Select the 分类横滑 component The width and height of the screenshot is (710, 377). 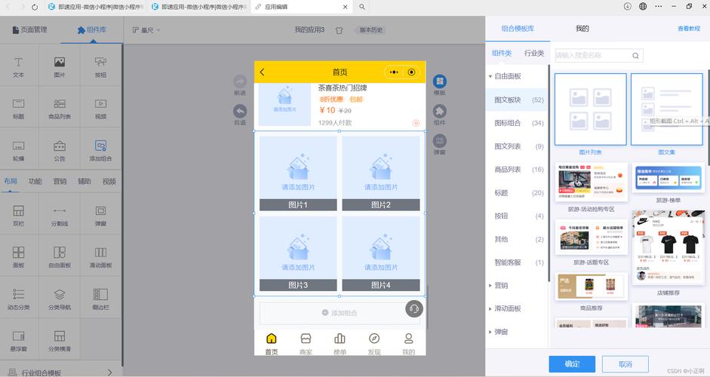pyautogui.click(x=60, y=340)
